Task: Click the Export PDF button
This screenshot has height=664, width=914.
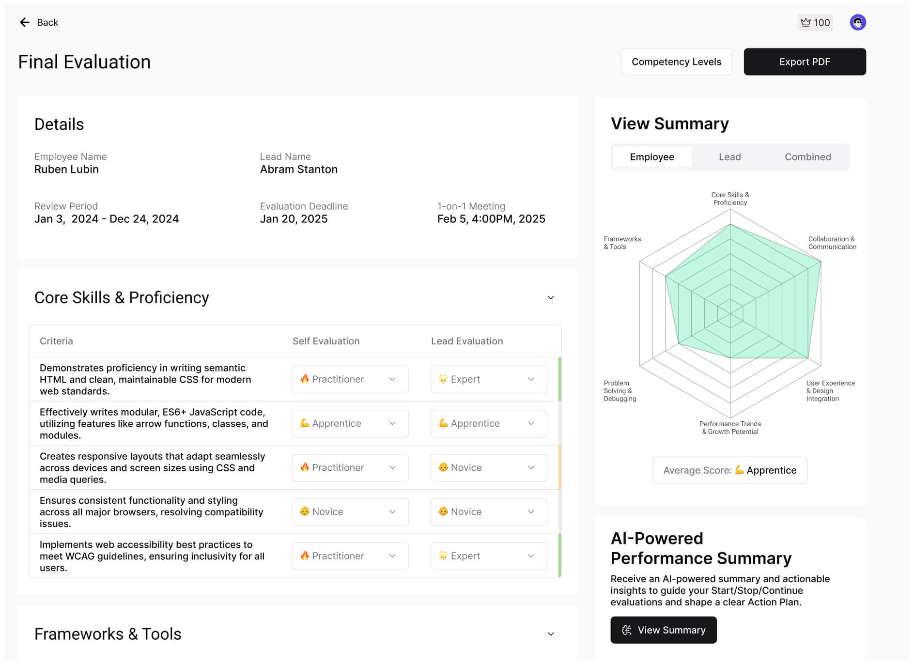Action: (x=805, y=62)
